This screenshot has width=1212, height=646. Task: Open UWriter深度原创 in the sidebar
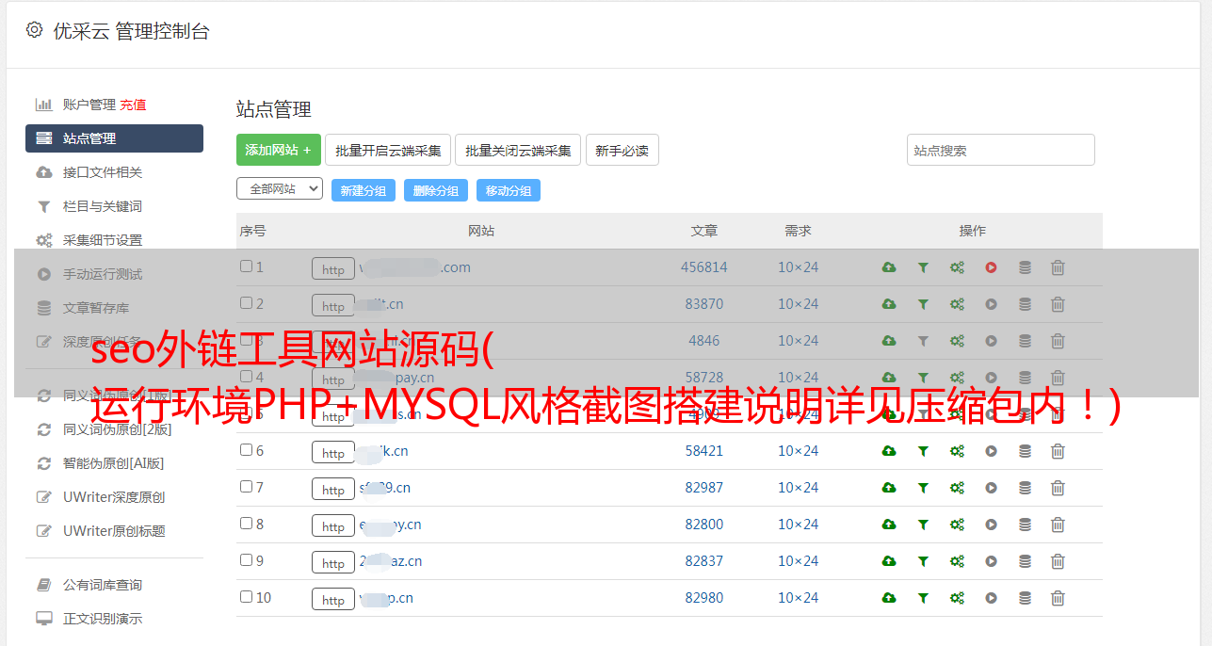pyautogui.click(x=113, y=497)
